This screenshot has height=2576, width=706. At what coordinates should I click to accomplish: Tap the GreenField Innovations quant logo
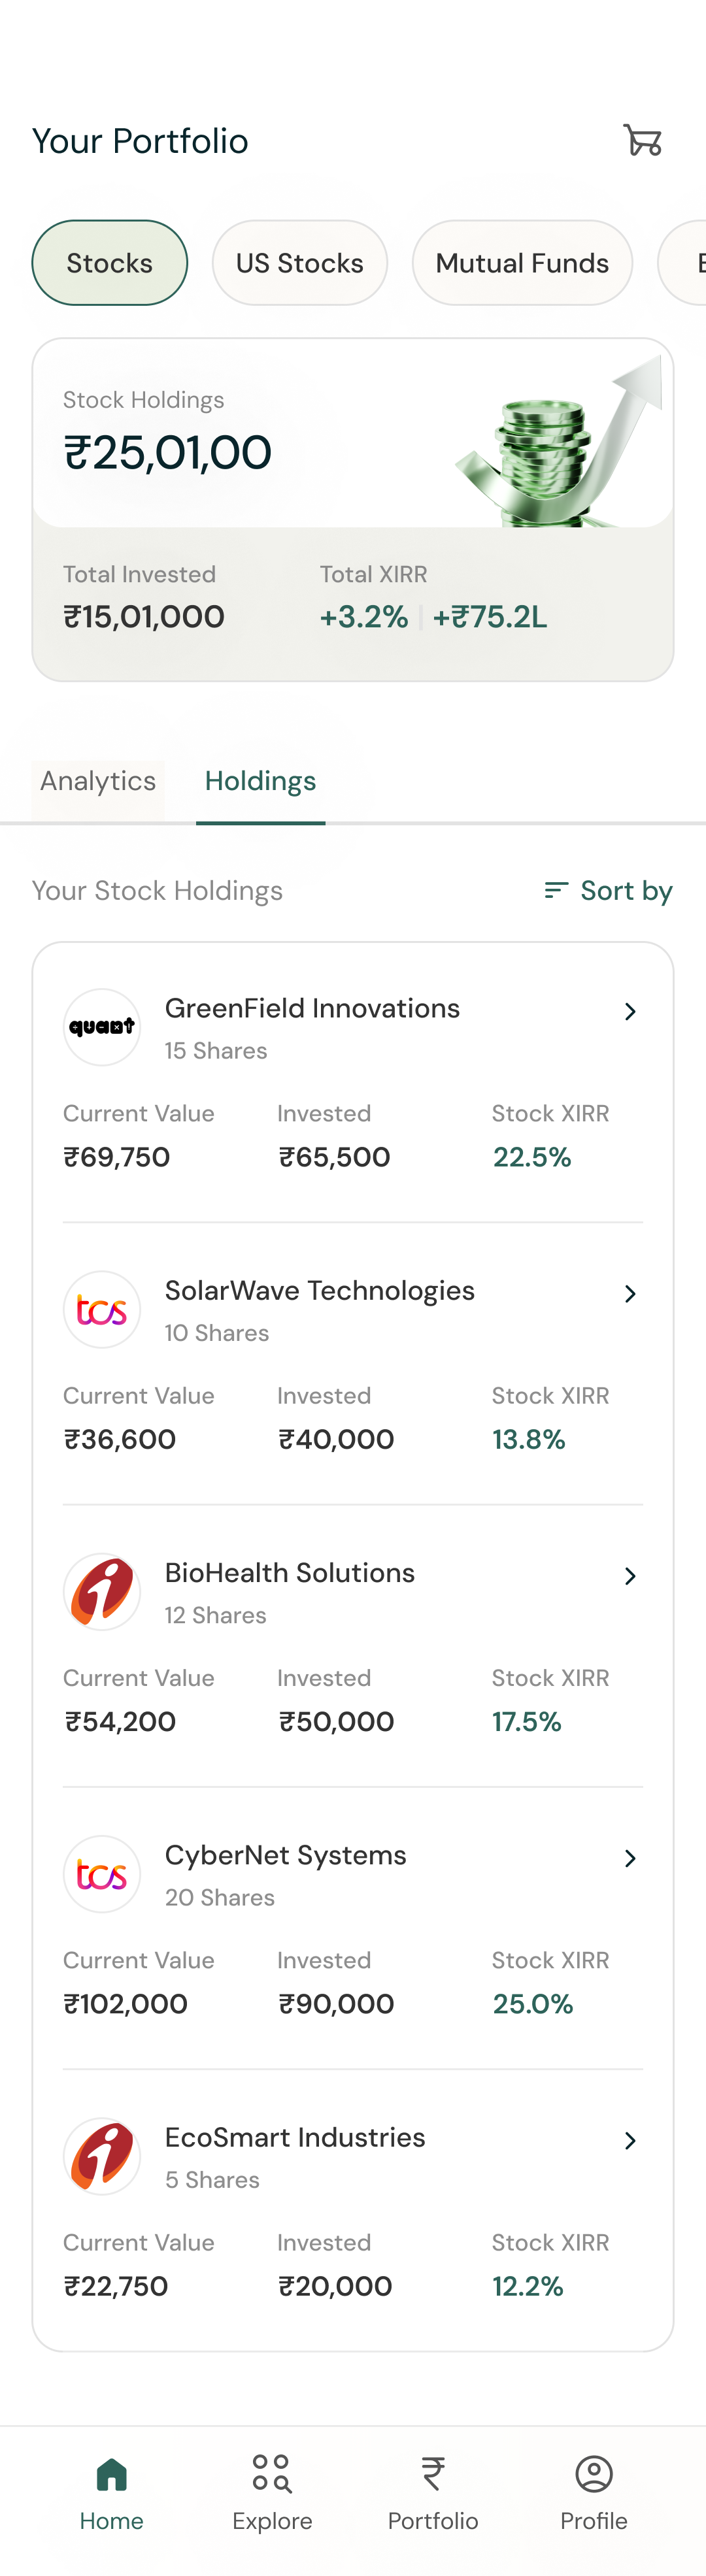coord(102,1027)
